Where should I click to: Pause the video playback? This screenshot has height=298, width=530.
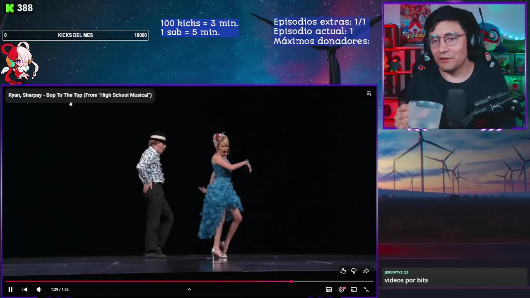coord(10,289)
